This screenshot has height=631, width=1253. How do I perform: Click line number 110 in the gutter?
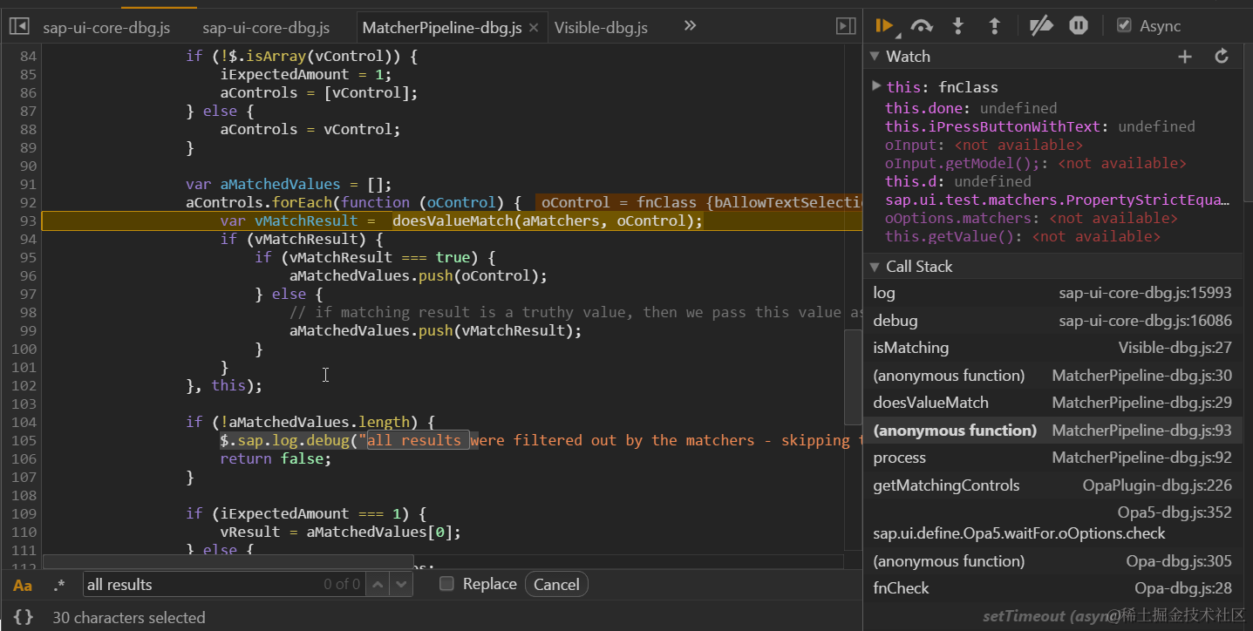click(22, 532)
